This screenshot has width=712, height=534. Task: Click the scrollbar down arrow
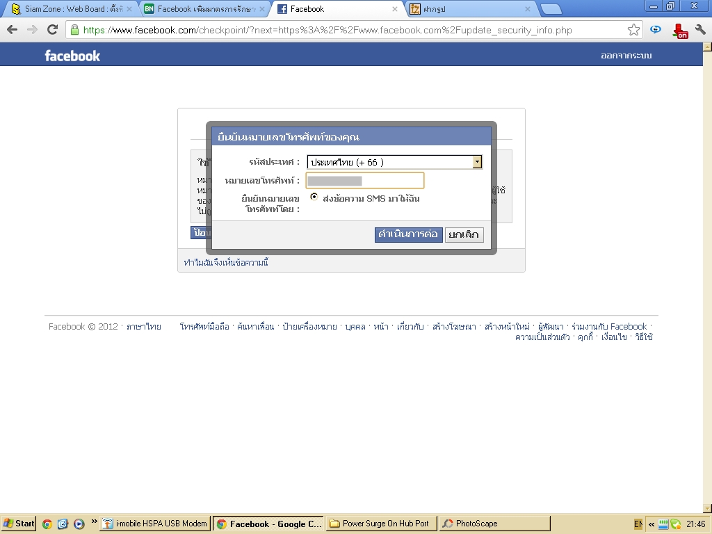(707, 508)
